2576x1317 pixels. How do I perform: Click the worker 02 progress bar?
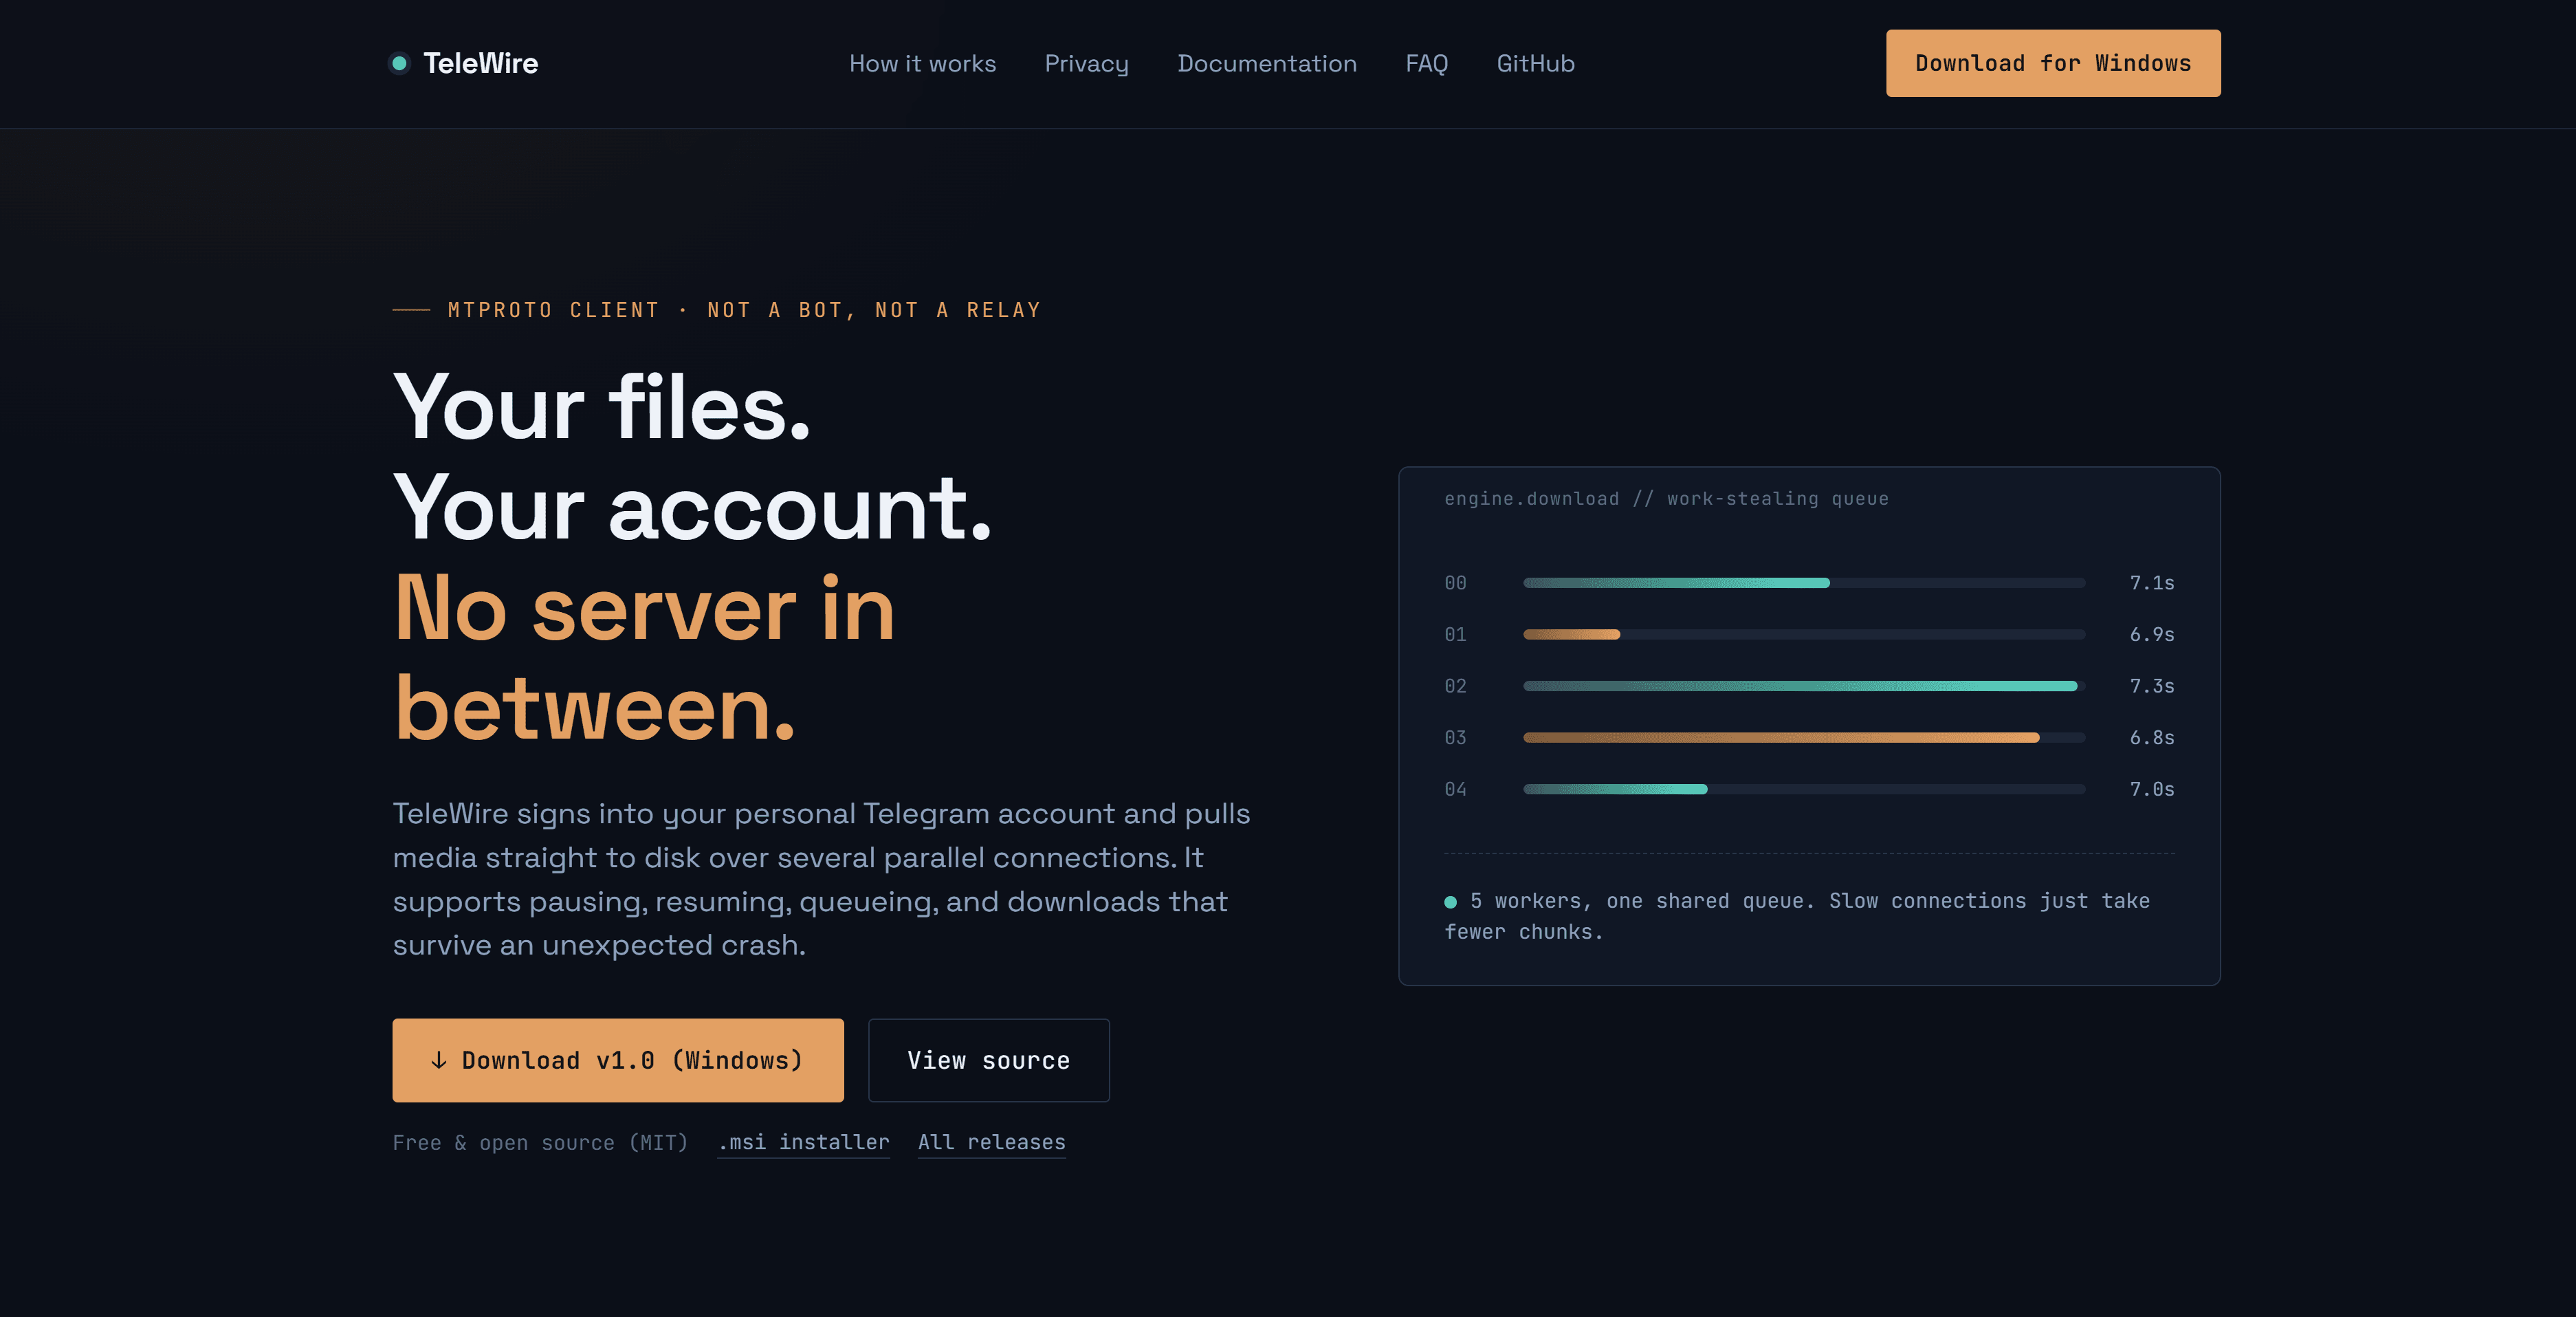[x=1804, y=686]
